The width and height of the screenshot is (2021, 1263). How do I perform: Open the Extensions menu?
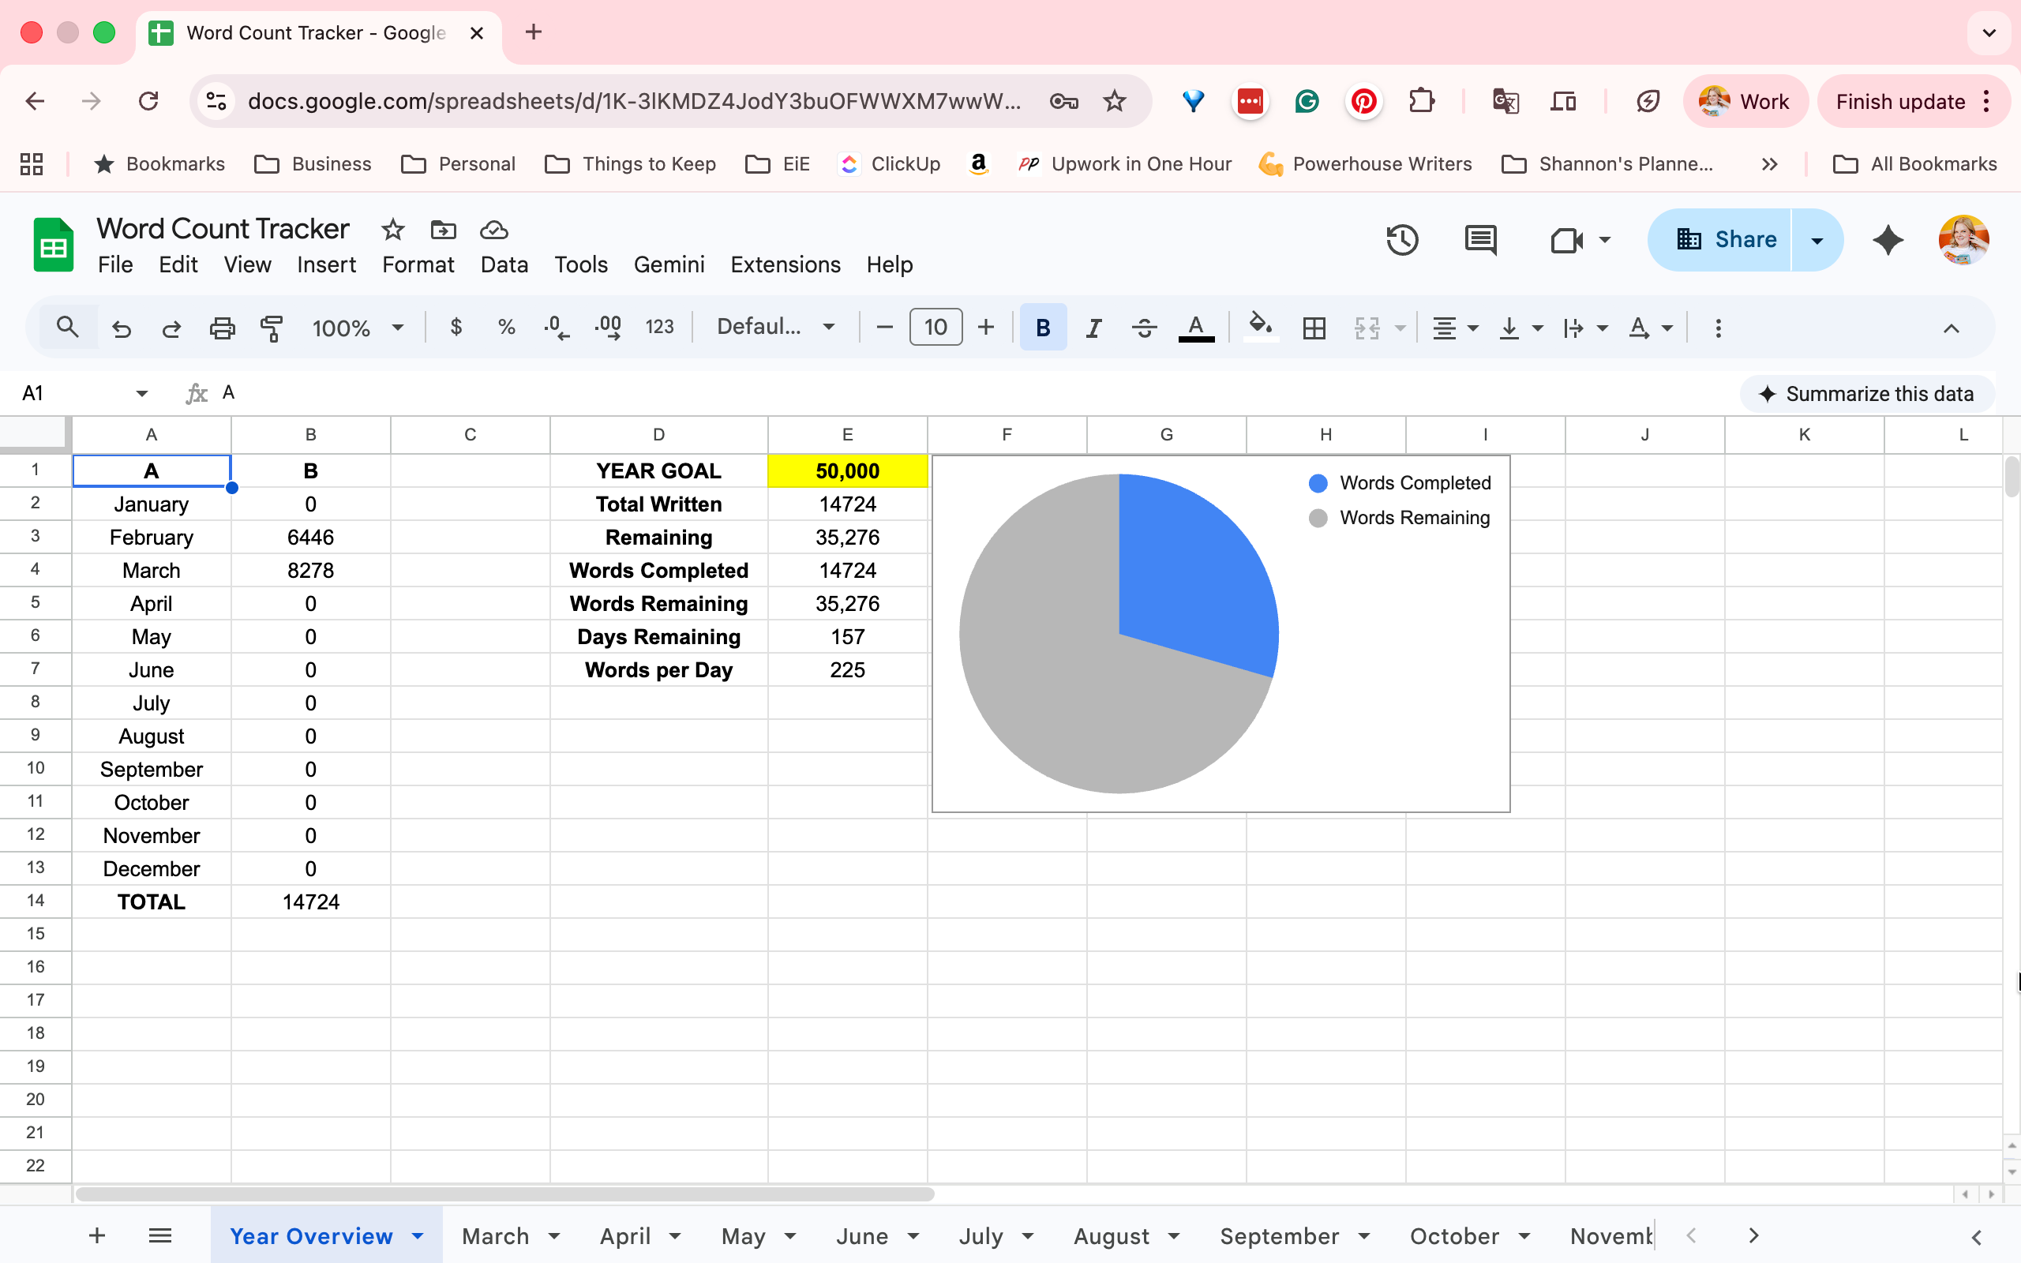785,264
